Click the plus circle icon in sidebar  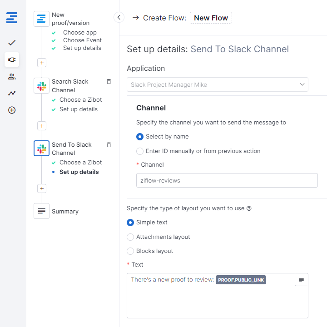[12, 110]
